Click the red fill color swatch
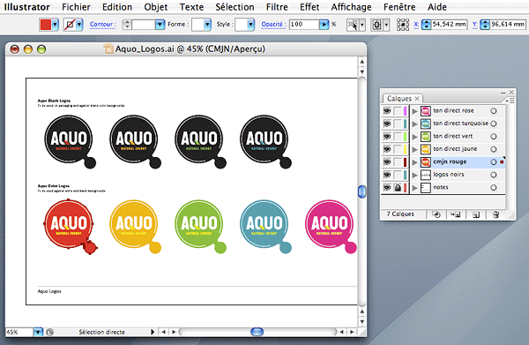 click(x=46, y=25)
